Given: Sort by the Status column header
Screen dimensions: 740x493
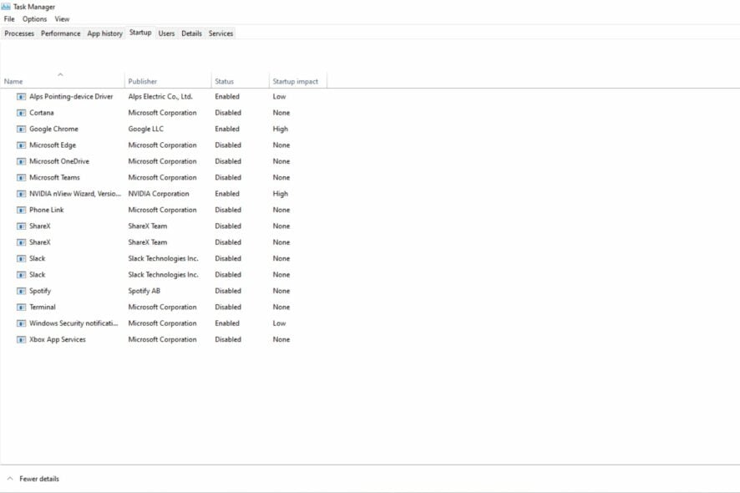Looking at the screenshot, I should [240, 81].
